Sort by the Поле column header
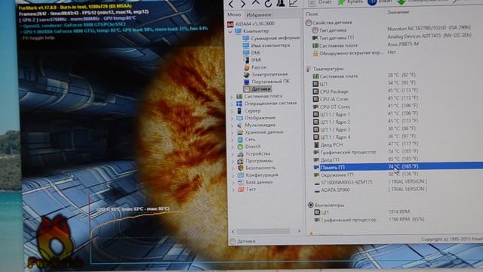The width and height of the screenshot is (483, 272). (x=312, y=14)
